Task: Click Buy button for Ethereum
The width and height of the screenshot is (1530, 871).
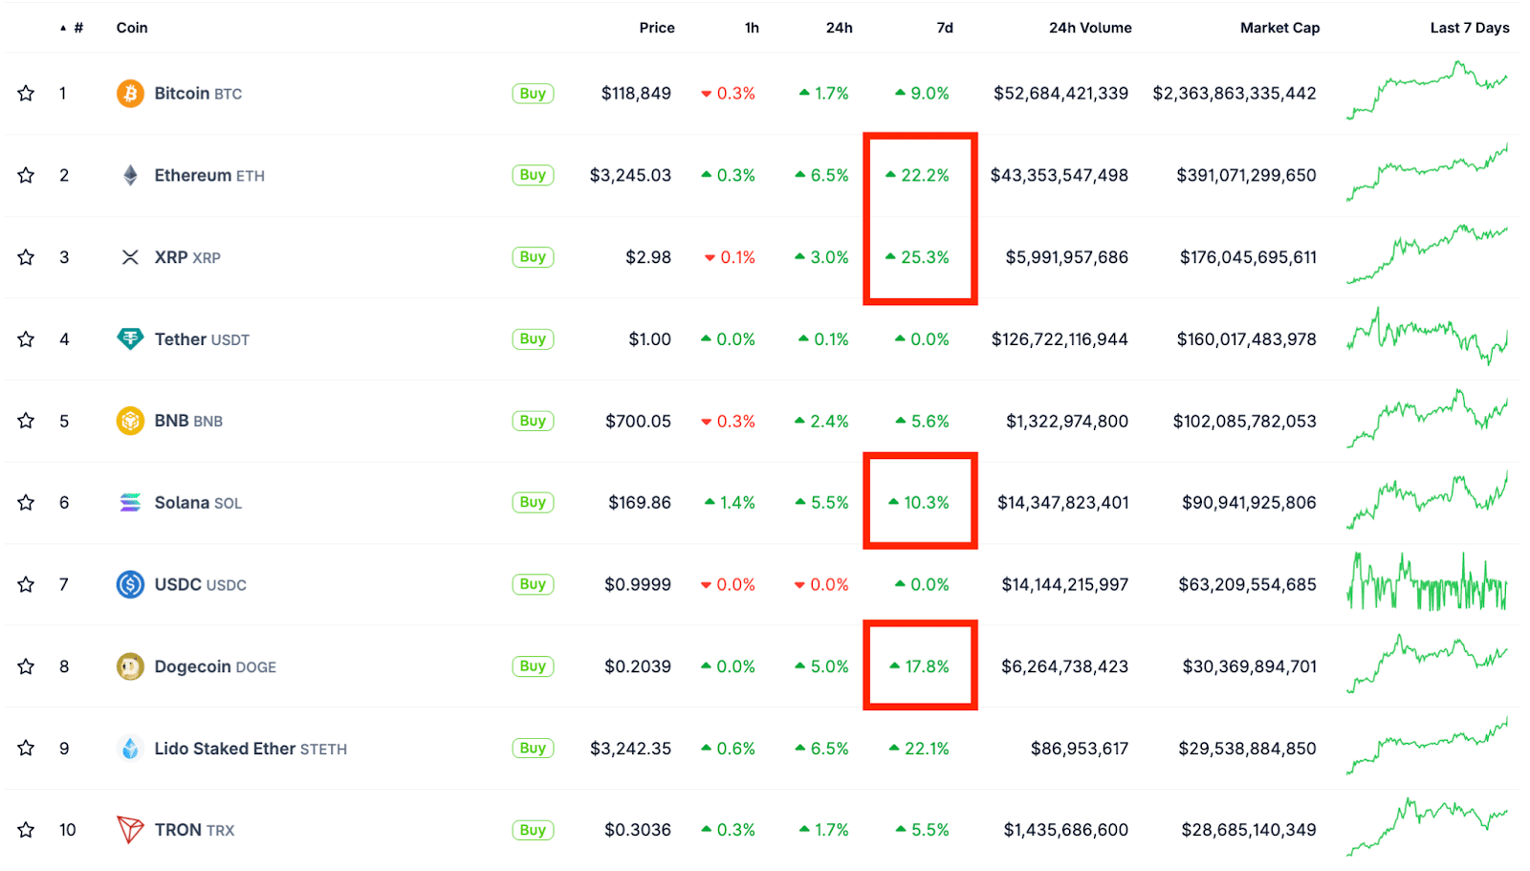Action: point(533,175)
